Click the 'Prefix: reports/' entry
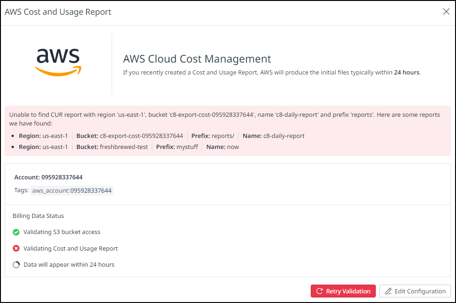Image resolution: width=456 pixels, height=303 pixels. (x=213, y=136)
